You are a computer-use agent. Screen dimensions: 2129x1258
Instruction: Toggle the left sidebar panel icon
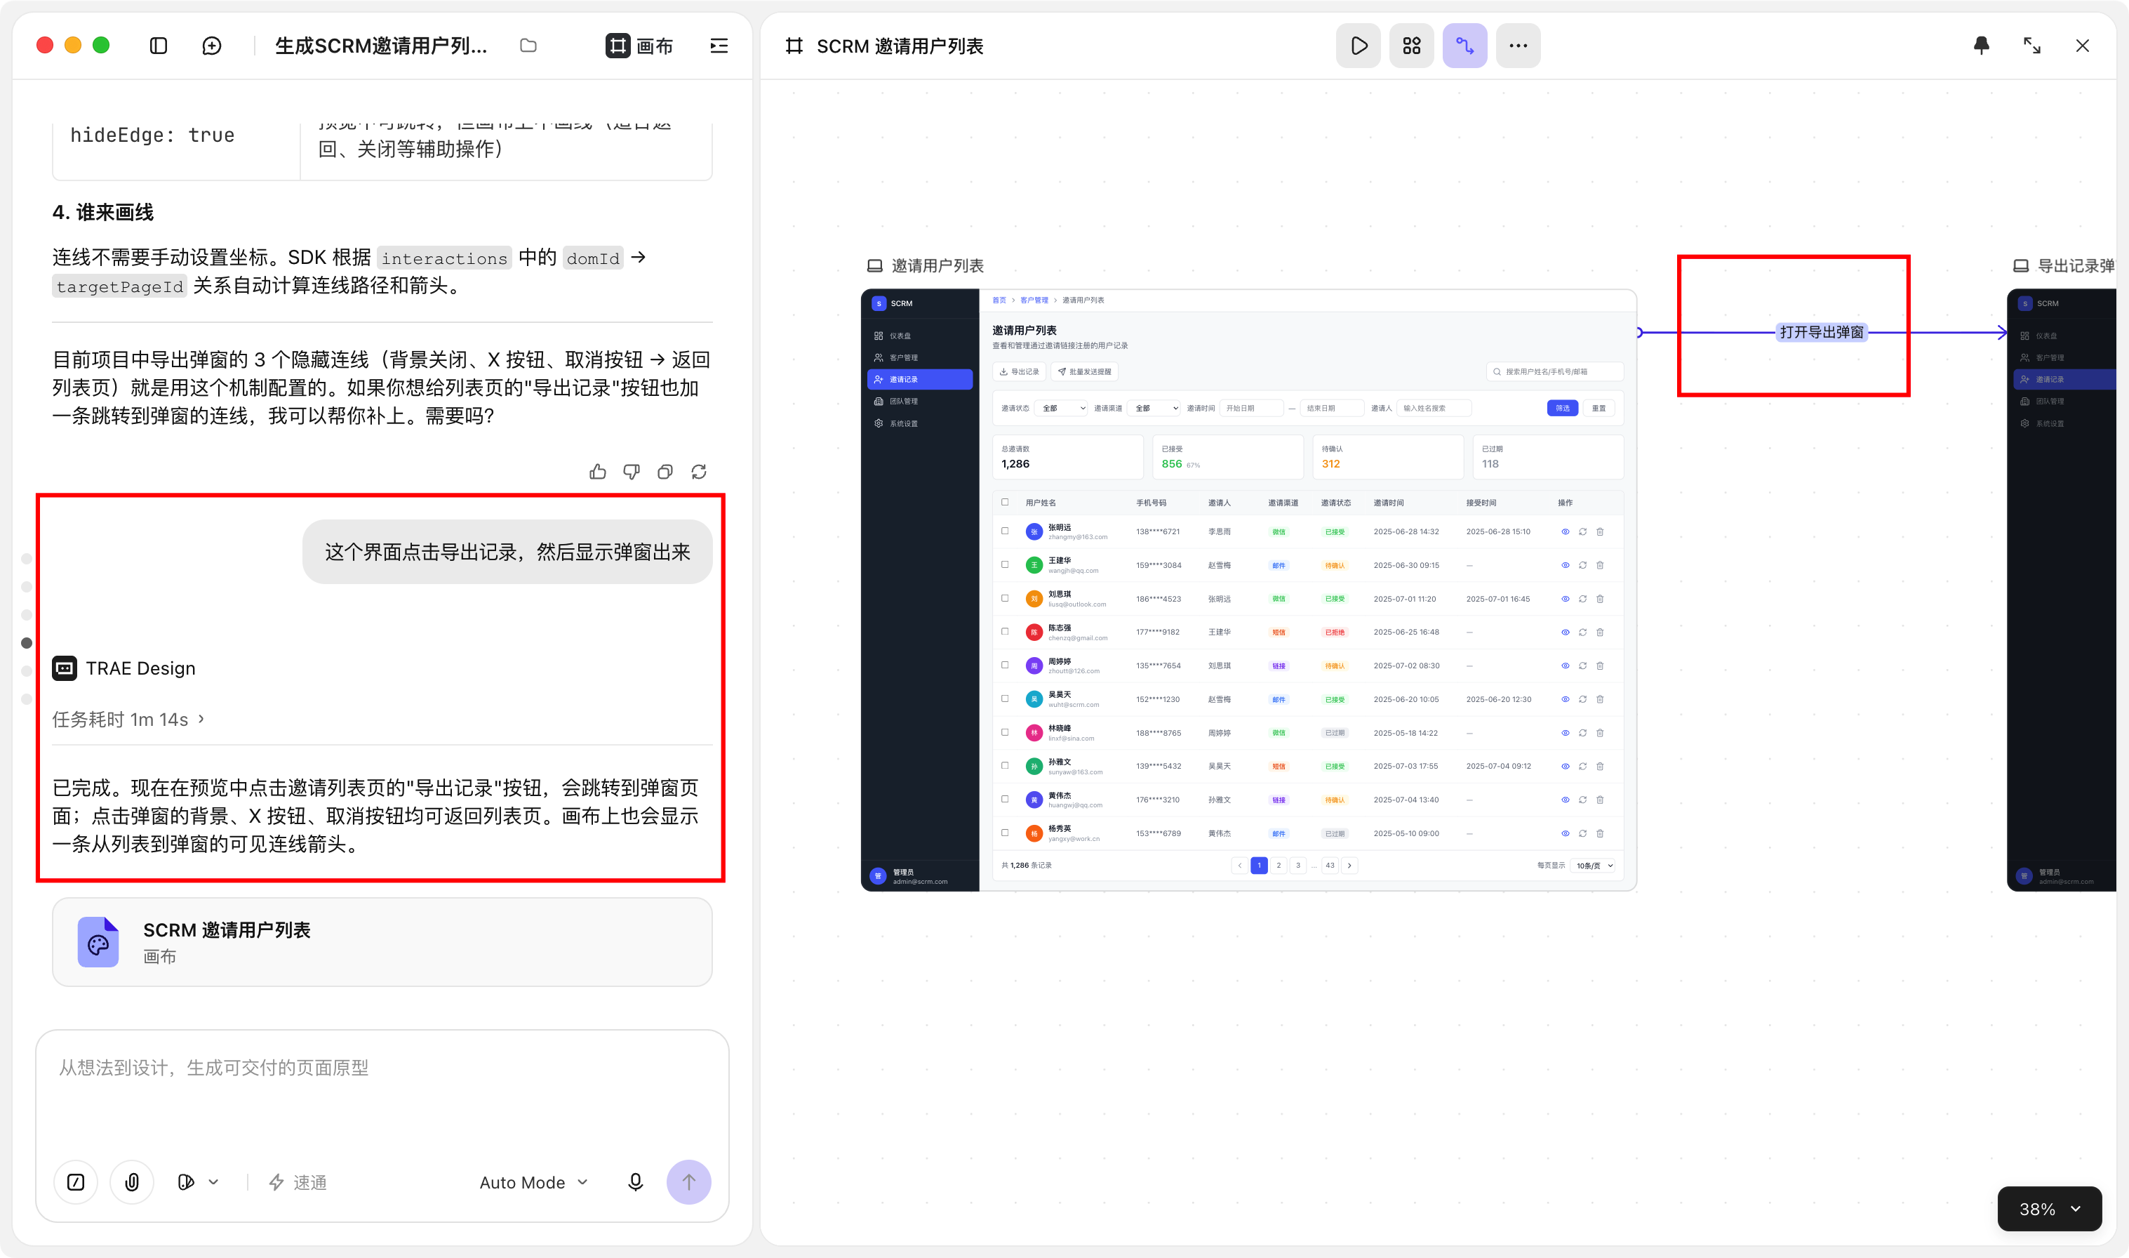(159, 46)
